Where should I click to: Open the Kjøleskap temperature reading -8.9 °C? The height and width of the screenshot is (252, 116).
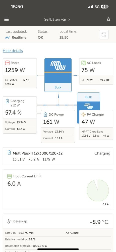click(99, 222)
